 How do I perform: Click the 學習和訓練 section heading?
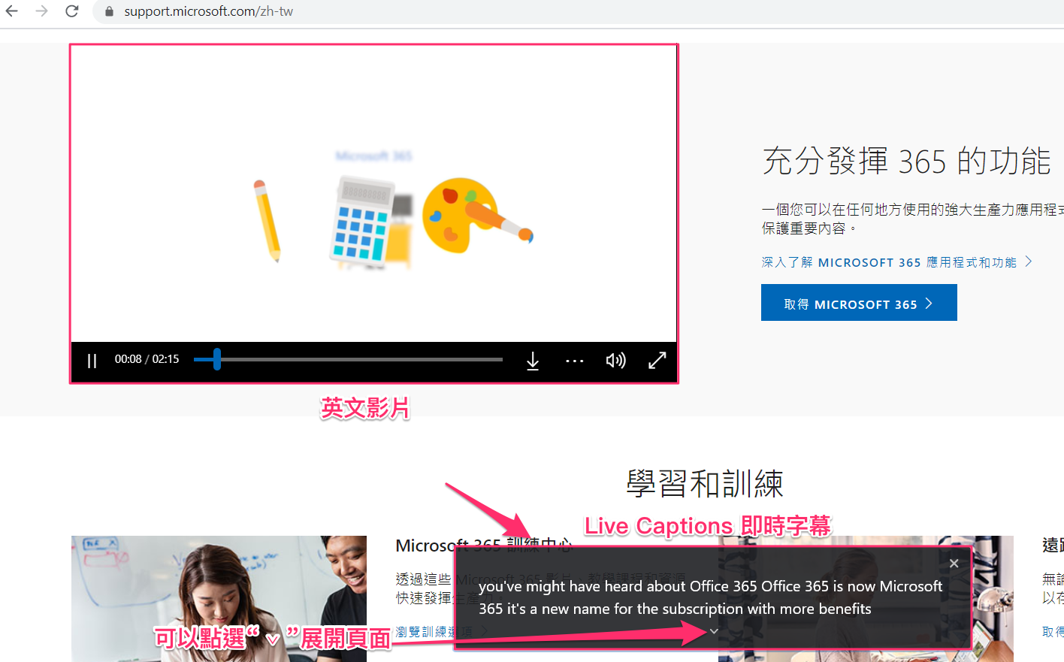coord(705,483)
